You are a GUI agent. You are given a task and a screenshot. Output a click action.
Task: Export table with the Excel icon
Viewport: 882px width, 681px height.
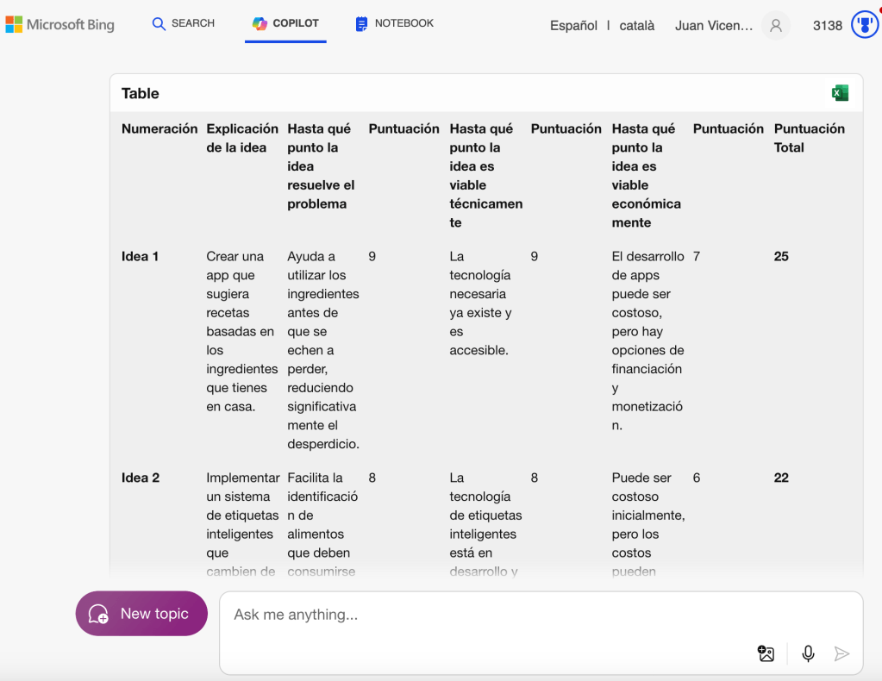tap(839, 93)
